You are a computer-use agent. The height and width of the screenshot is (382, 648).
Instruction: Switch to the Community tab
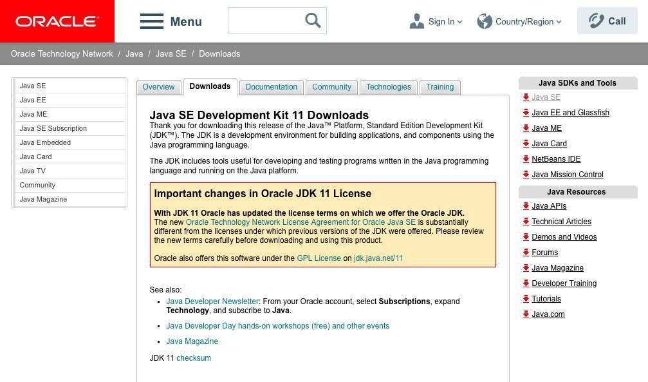click(x=331, y=87)
